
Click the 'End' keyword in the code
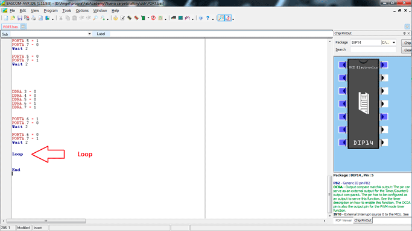pos(16,170)
